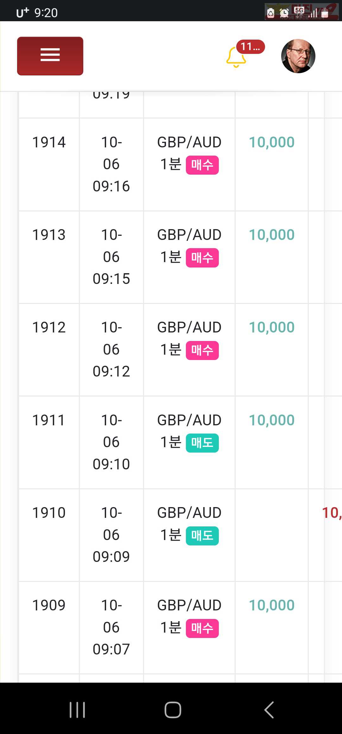Tap the 10-06 09:16 timestamp cell

(x=111, y=164)
